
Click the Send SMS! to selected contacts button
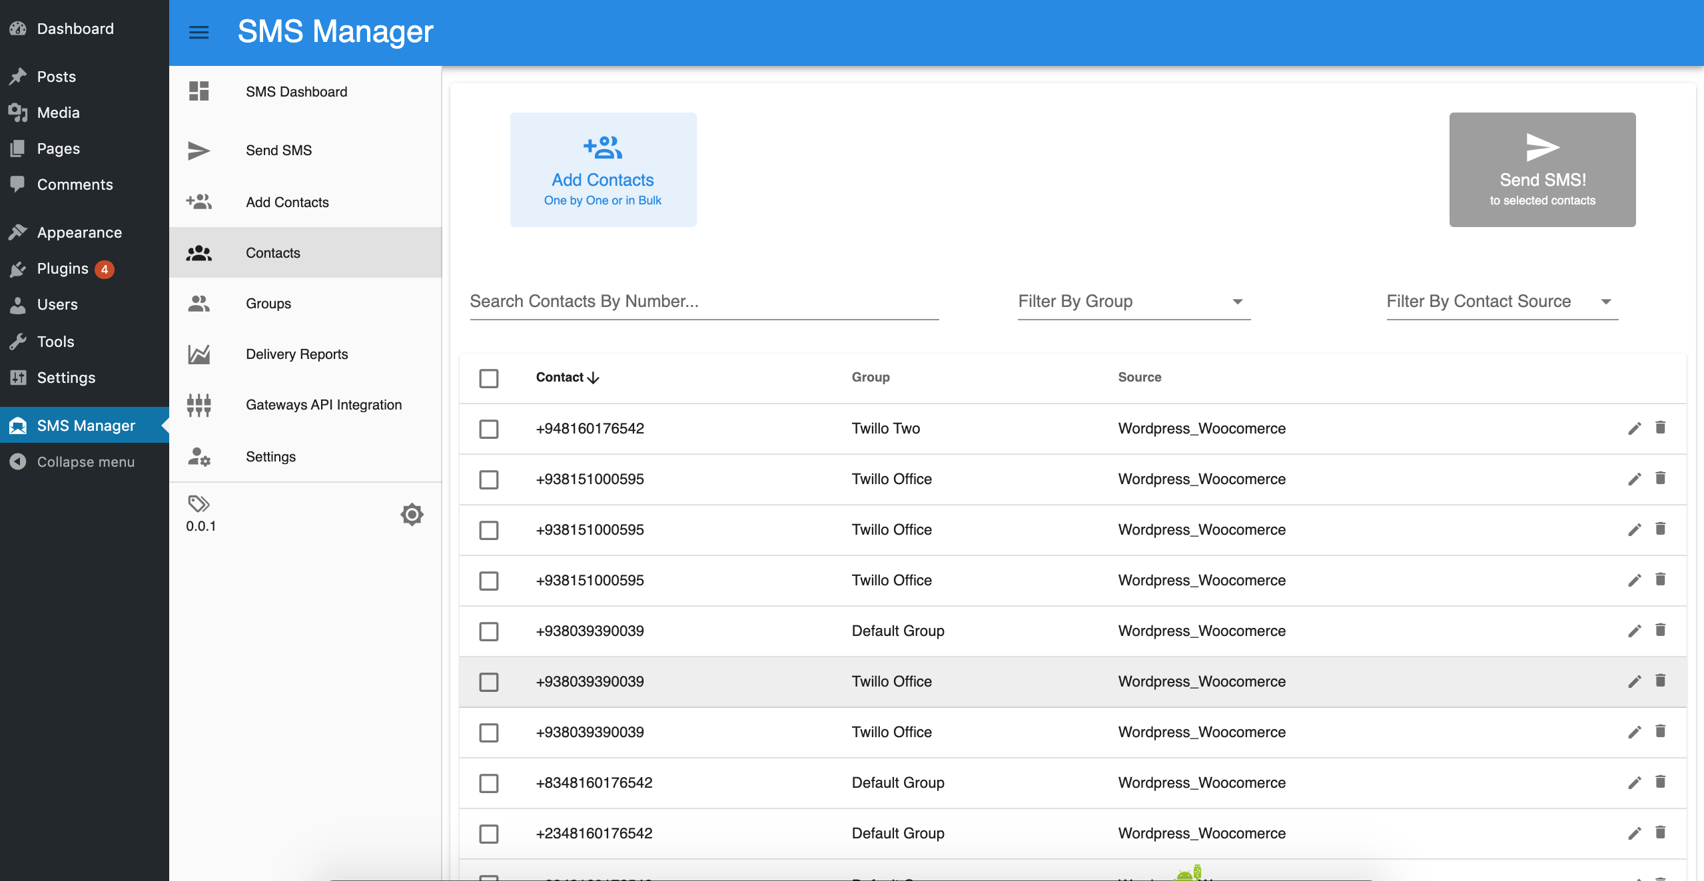pos(1542,170)
